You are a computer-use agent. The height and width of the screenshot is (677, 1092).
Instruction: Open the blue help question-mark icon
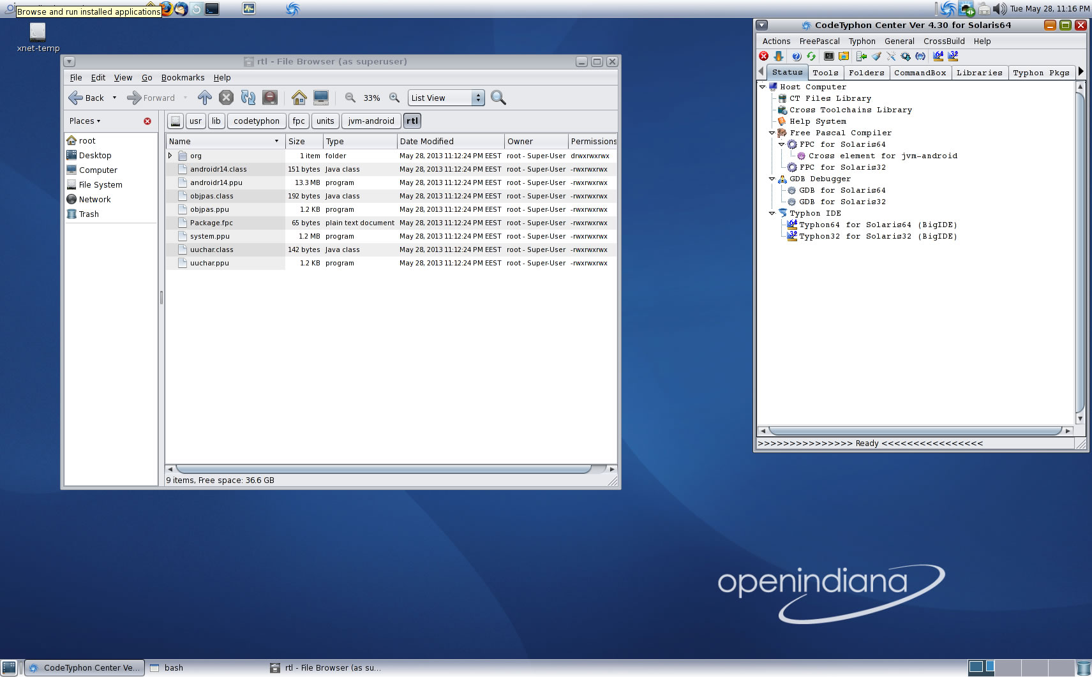[x=797, y=56]
